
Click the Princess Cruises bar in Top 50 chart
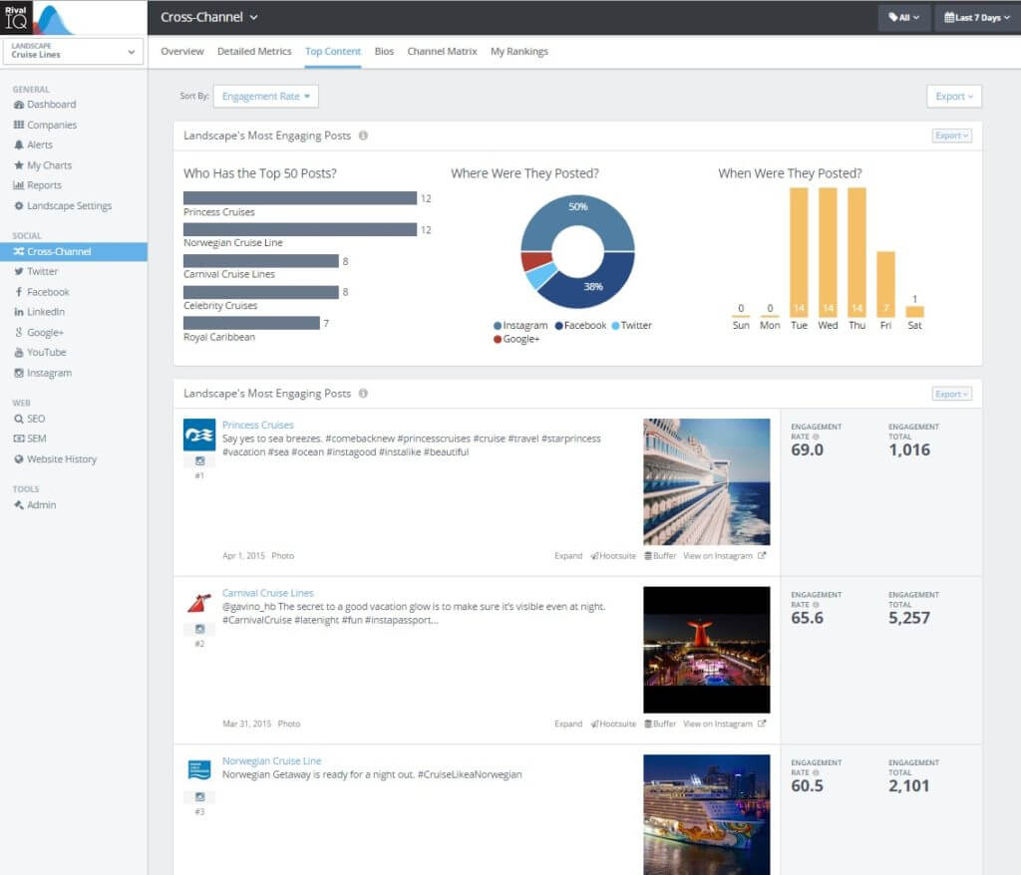300,198
